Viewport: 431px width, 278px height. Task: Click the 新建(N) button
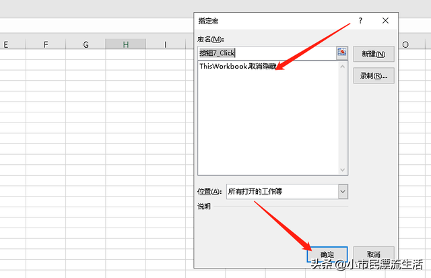click(x=374, y=54)
